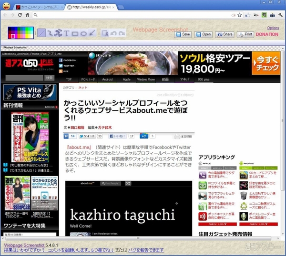Image resolution: width=286 pixels, height=256 pixels.
Task: Click the いいね！ Facebook like button
Action: [x=118, y=136]
